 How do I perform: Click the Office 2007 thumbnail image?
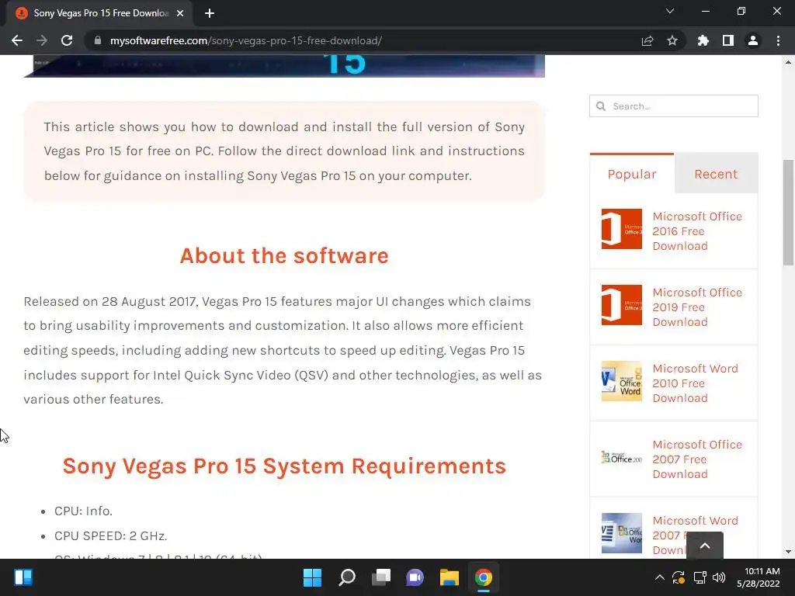point(622,457)
